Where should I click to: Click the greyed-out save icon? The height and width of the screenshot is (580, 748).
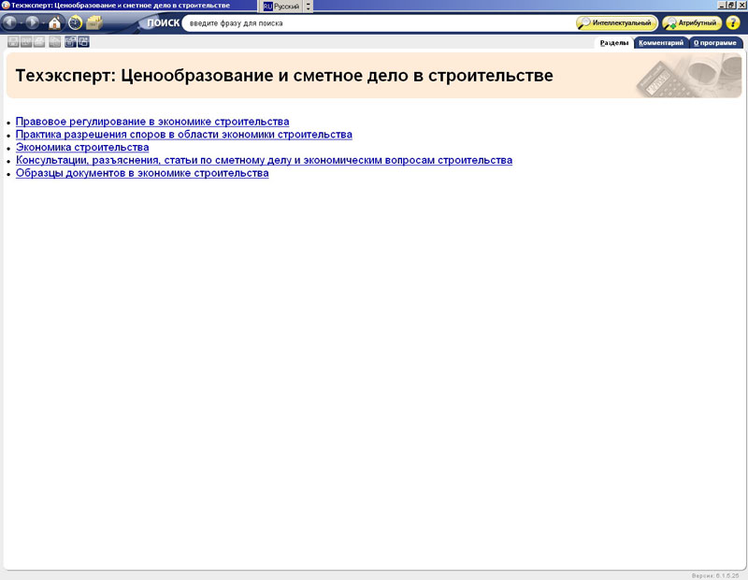(x=13, y=41)
